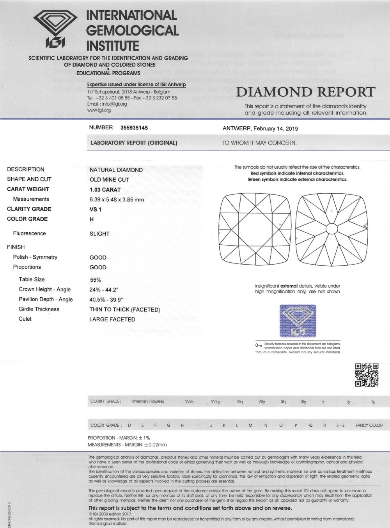The height and width of the screenshot is (528, 390).
Task: Click the Antwerp street address line
Action: coord(129,92)
